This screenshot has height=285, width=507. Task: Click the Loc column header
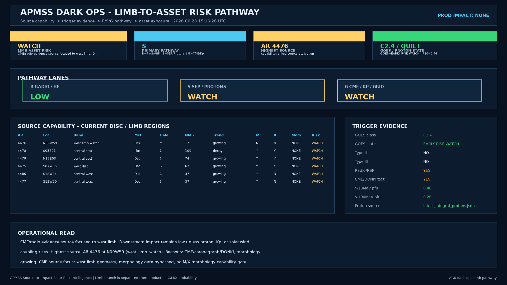(46, 135)
